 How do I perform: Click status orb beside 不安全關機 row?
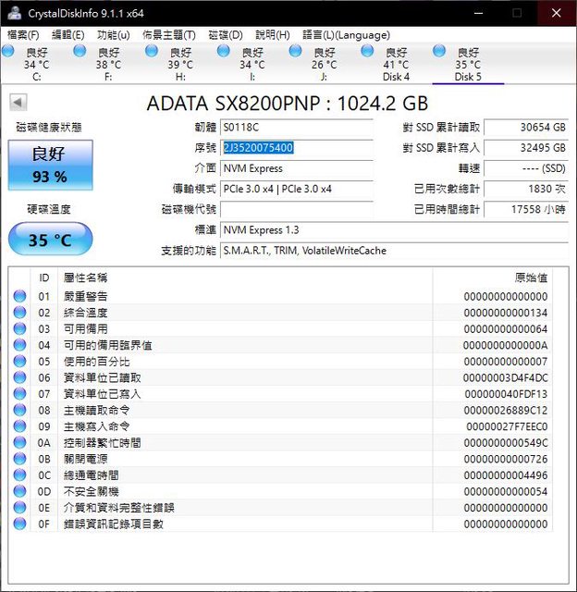point(19,491)
